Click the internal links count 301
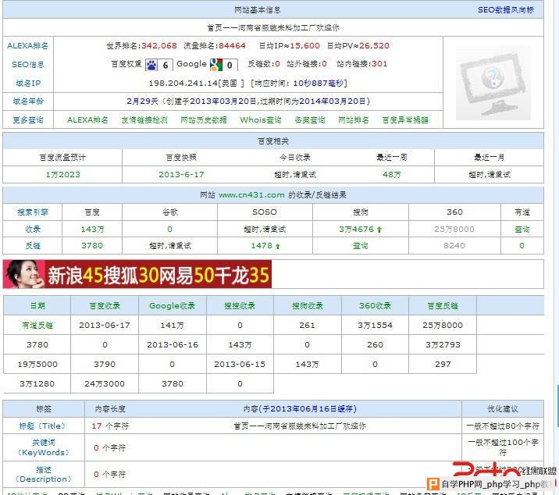The height and width of the screenshot is (495, 559). 379,64
